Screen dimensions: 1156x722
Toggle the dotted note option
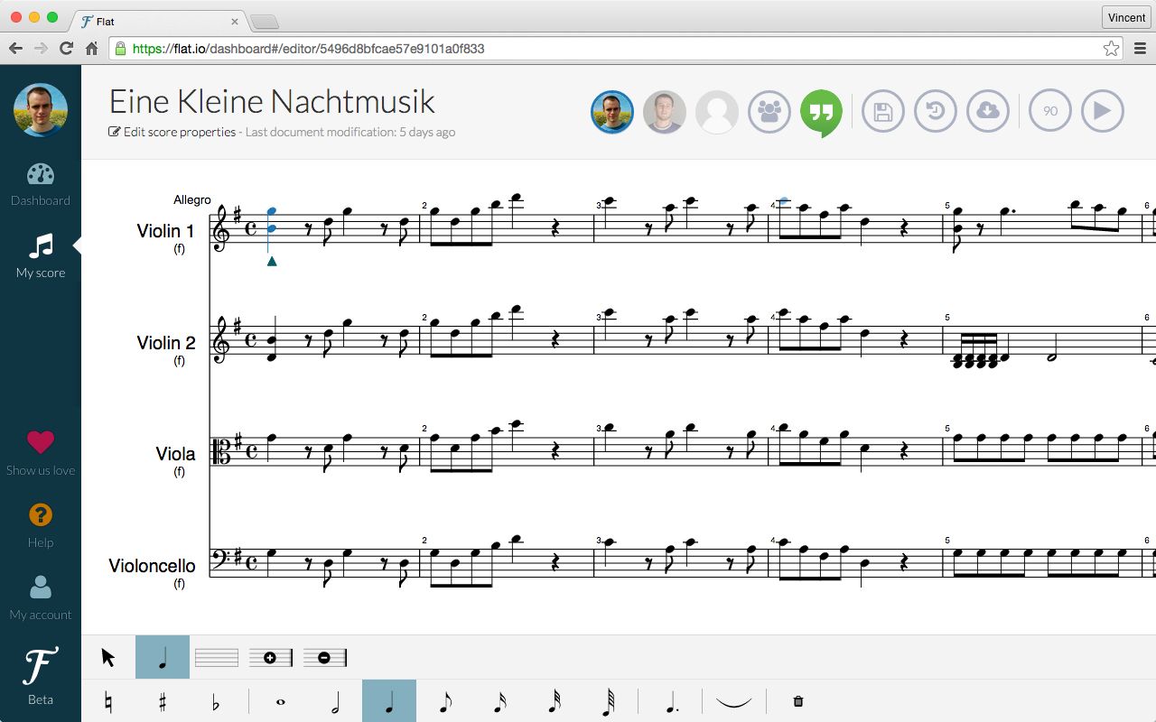click(672, 702)
